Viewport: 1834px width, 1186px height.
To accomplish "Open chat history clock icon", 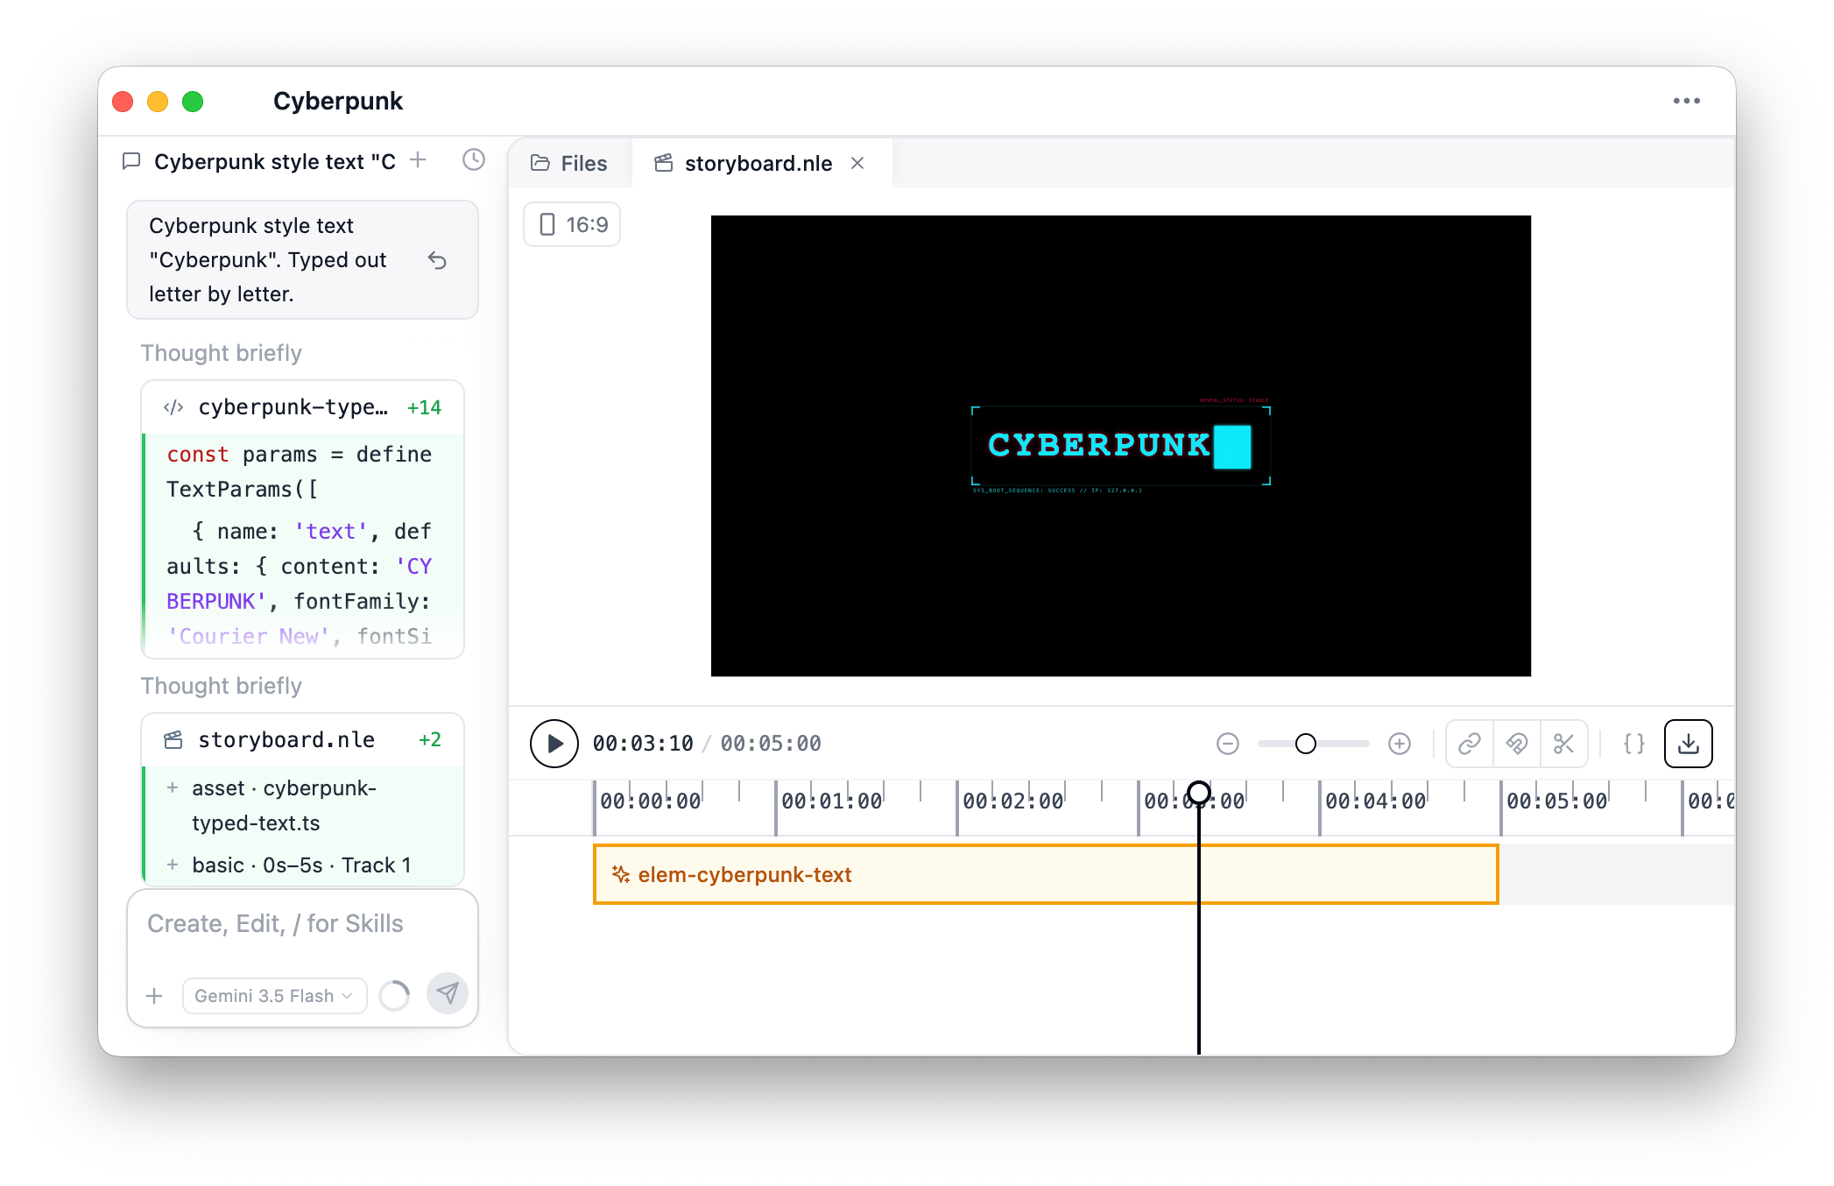I will [x=474, y=159].
